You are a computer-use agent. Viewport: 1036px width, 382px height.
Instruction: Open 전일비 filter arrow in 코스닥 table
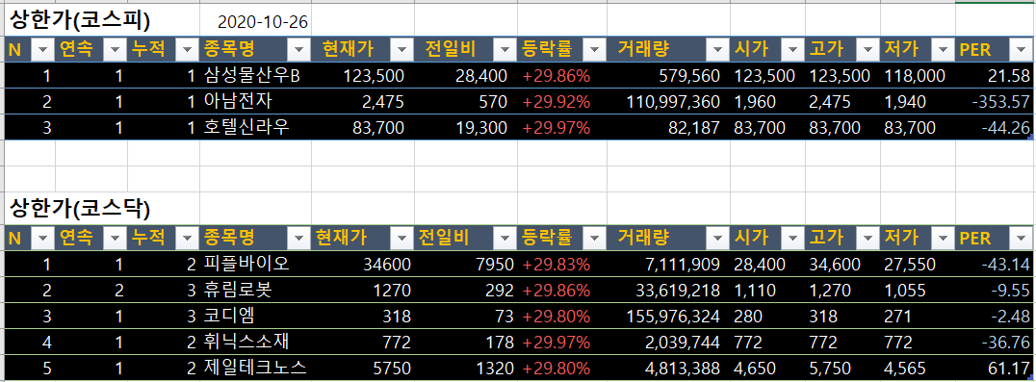click(x=505, y=238)
